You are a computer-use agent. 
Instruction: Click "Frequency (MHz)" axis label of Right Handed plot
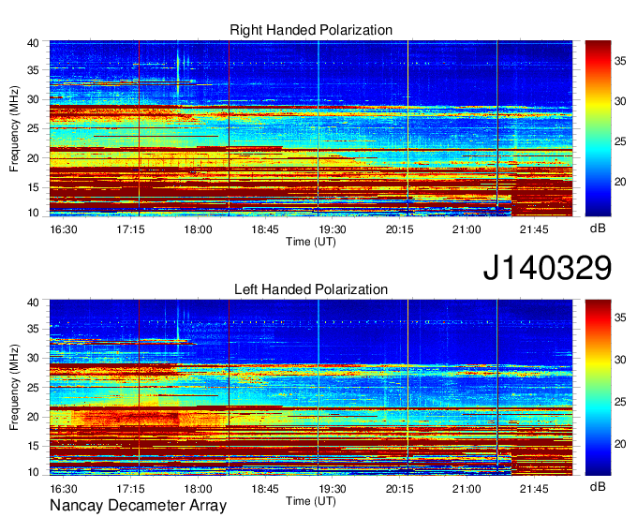[x=14, y=128]
